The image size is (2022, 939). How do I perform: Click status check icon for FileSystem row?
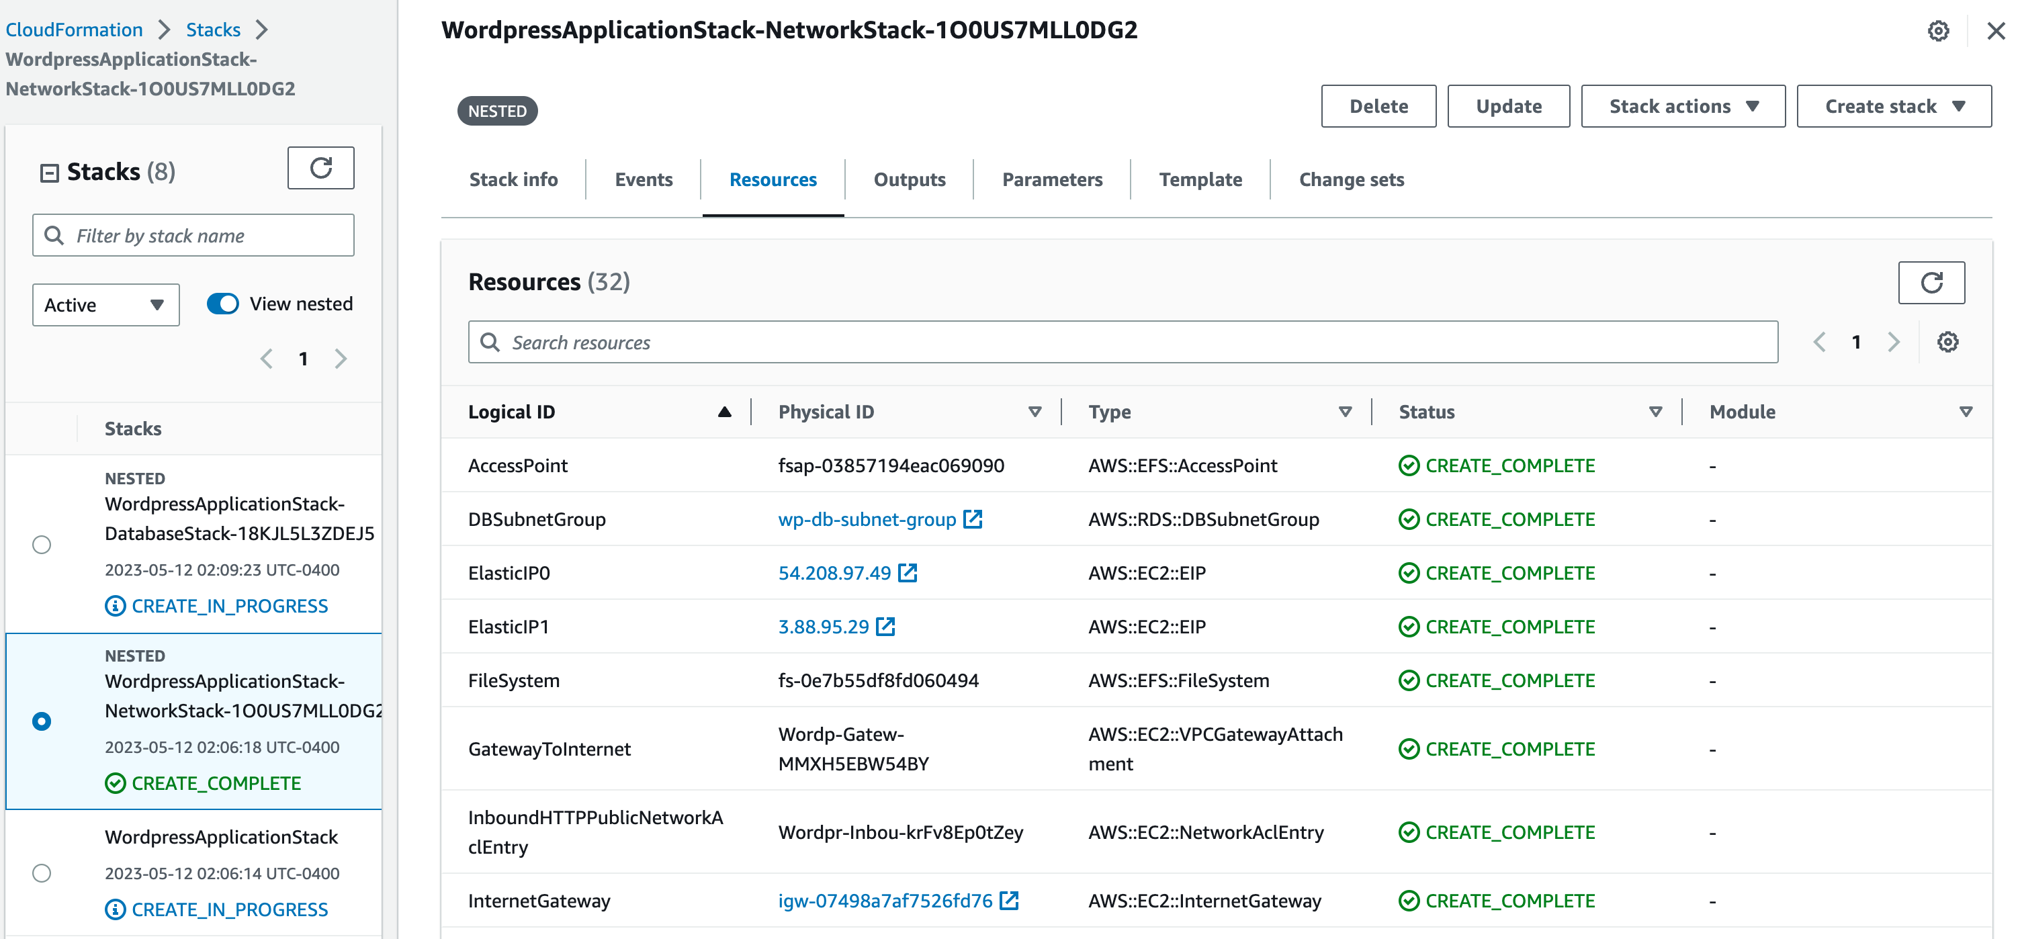point(1409,680)
